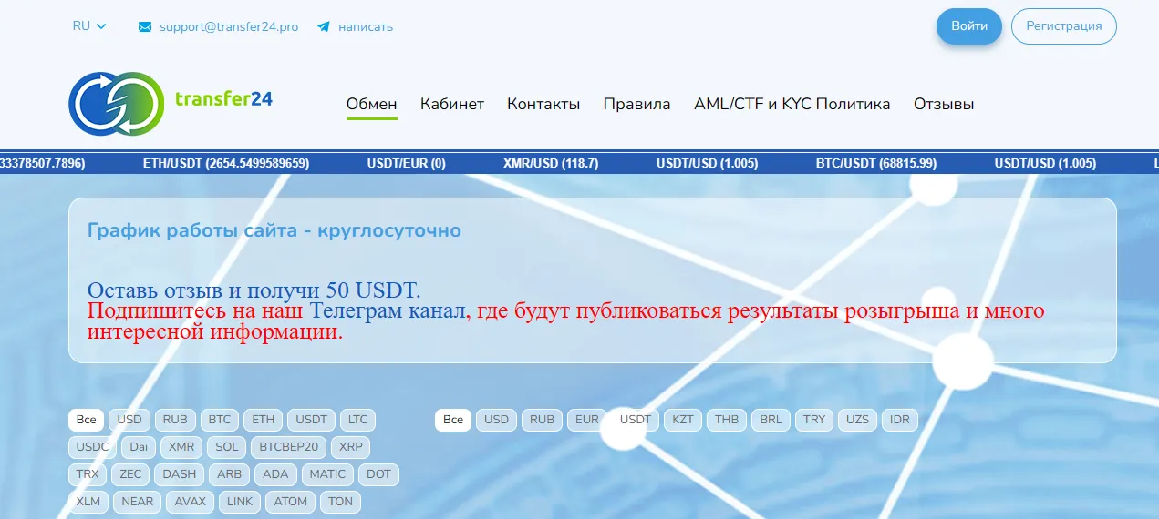Open the Контакты menu item
This screenshot has width=1159, height=519.
(543, 104)
